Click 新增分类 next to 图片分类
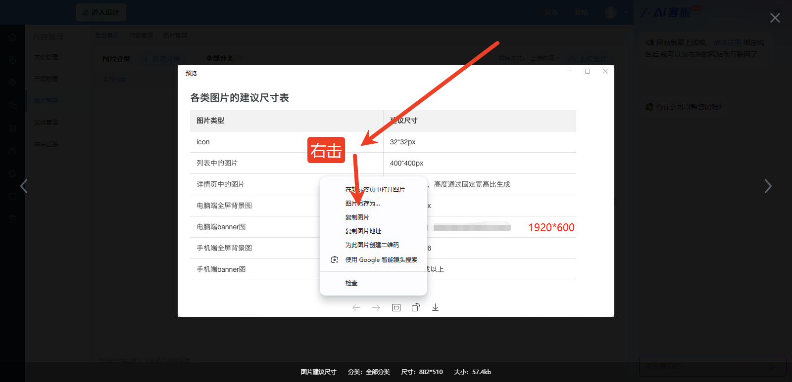 pos(161,59)
